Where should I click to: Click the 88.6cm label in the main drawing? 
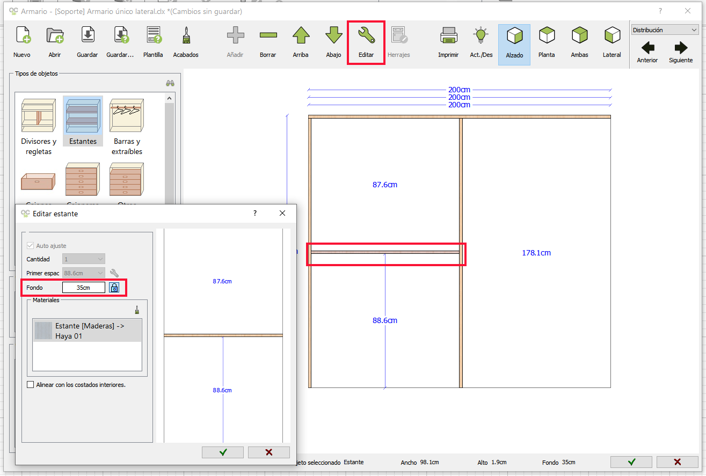tap(385, 320)
